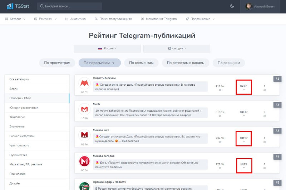Select Маркетинг, PR, реклама category

pos(37,165)
